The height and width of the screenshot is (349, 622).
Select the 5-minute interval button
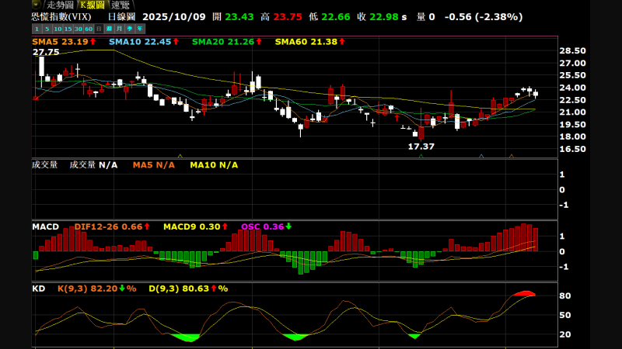[47, 29]
